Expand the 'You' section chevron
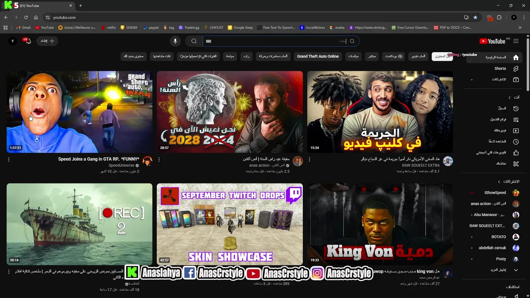The image size is (530, 298). (x=510, y=97)
